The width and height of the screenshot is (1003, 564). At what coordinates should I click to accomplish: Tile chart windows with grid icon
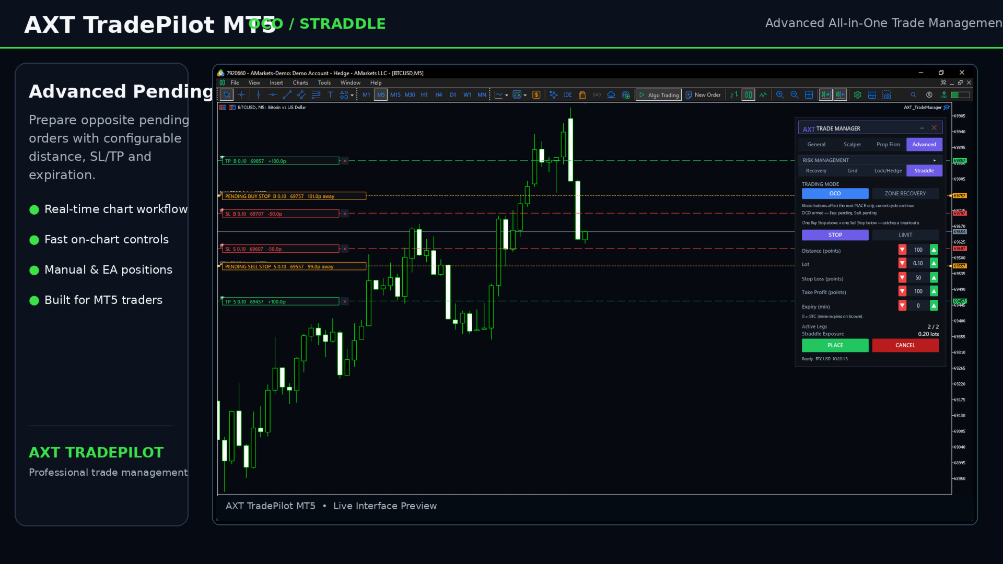click(x=809, y=95)
